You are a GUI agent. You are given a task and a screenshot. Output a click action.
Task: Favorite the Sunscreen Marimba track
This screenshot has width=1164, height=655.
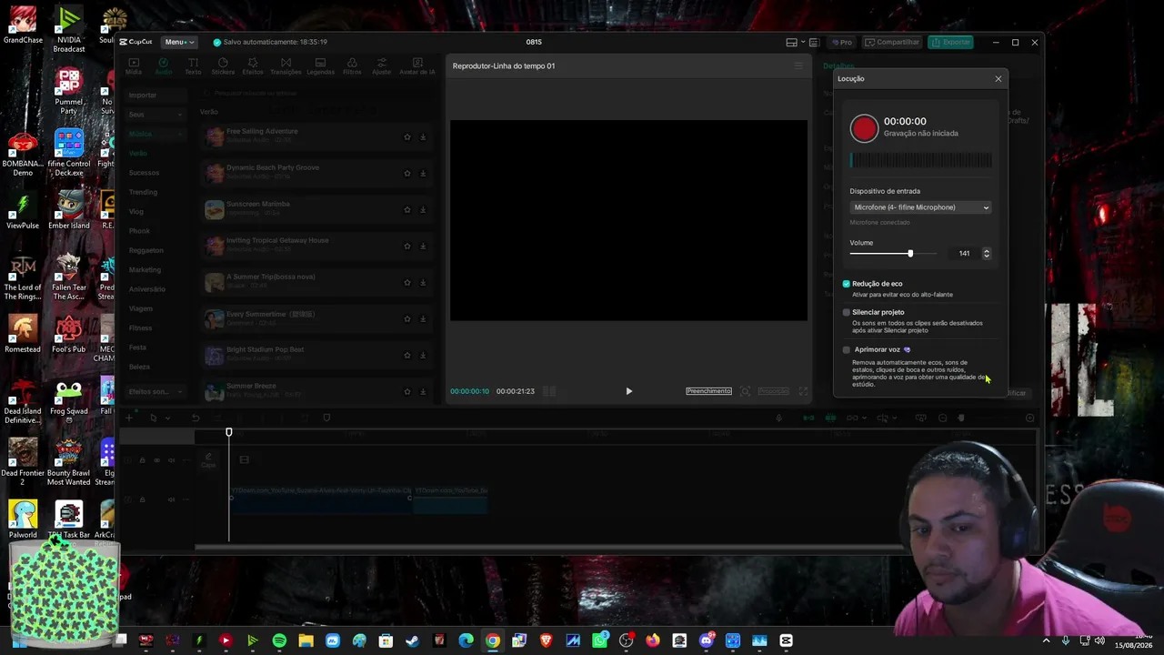407,209
